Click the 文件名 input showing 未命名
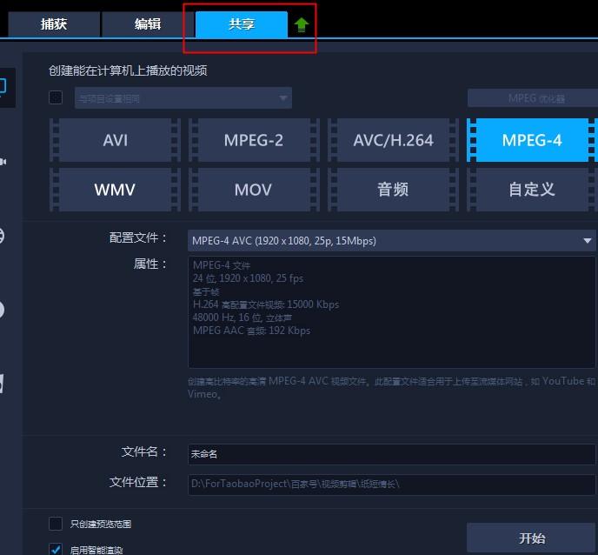The height and width of the screenshot is (555, 598). coord(392,454)
